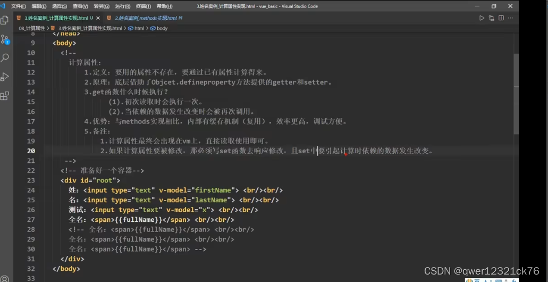Open the 运行(R) menu

123,6
